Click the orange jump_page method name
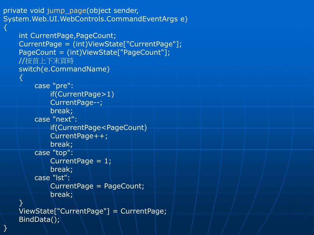This screenshot has height=235, width=314. pos(67,11)
